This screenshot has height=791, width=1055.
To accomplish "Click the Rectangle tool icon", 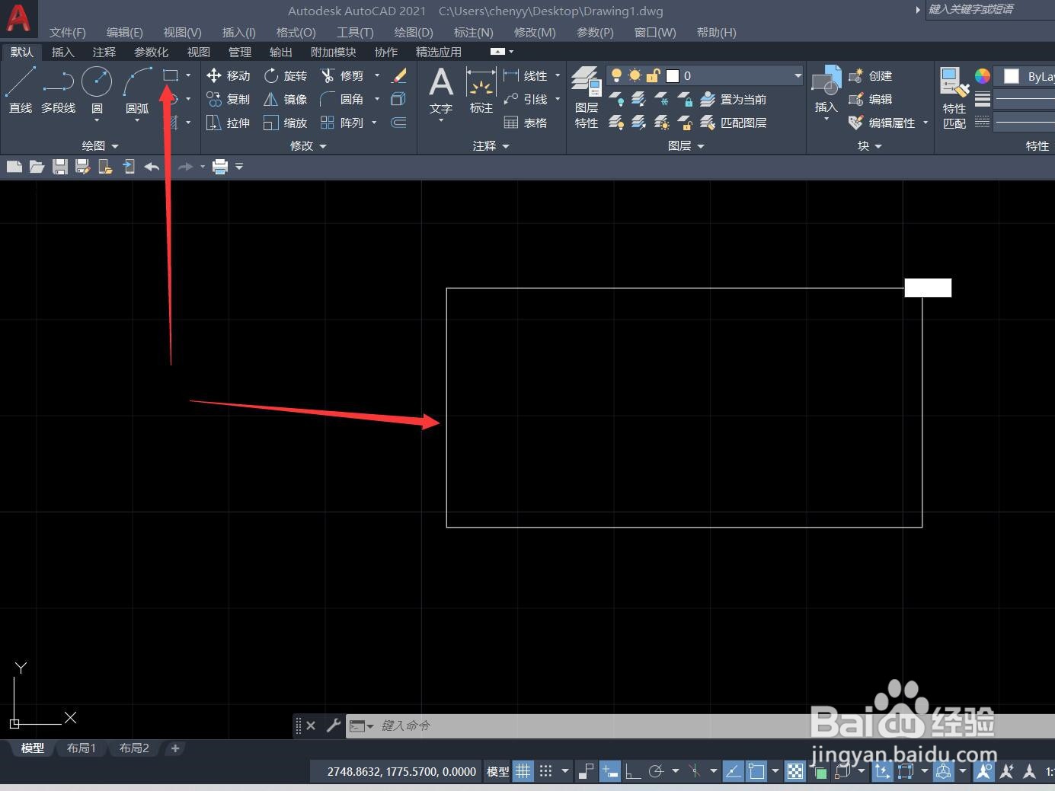I will (171, 75).
